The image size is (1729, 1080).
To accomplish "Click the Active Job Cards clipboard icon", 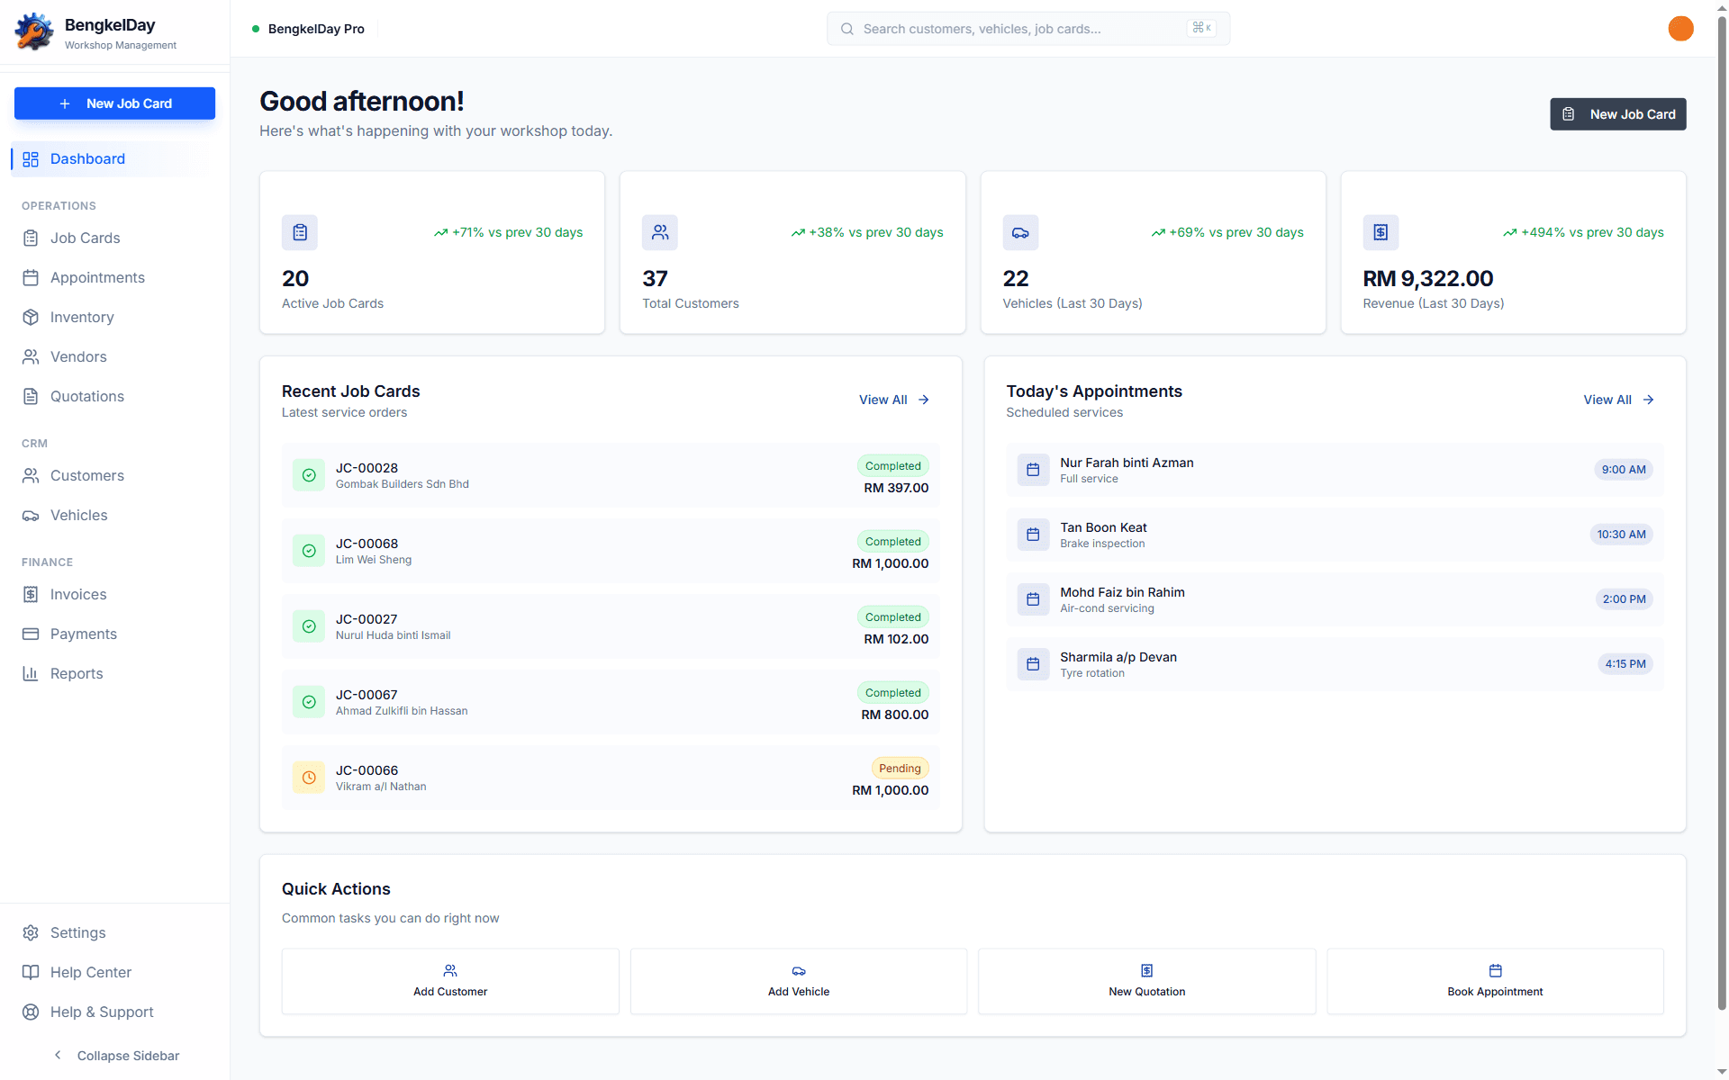I will pos(300,232).
